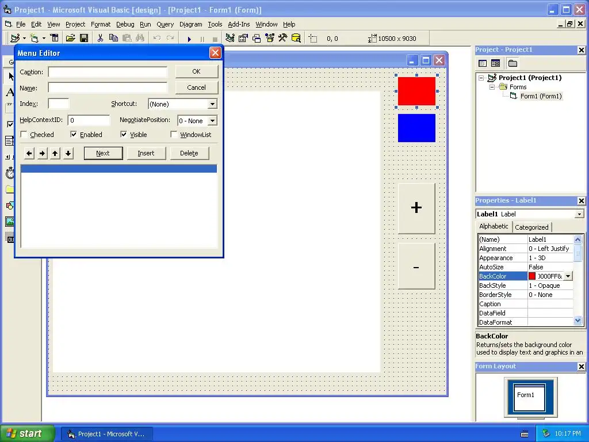This screenshot has height=442, width=589.
Task: Open the Tools menu
Action: 215,24
